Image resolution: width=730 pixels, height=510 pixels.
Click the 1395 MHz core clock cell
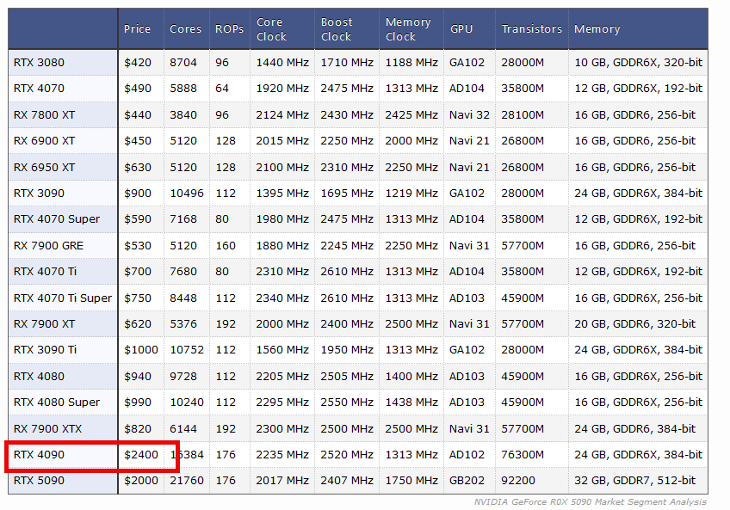pos(282,194)
